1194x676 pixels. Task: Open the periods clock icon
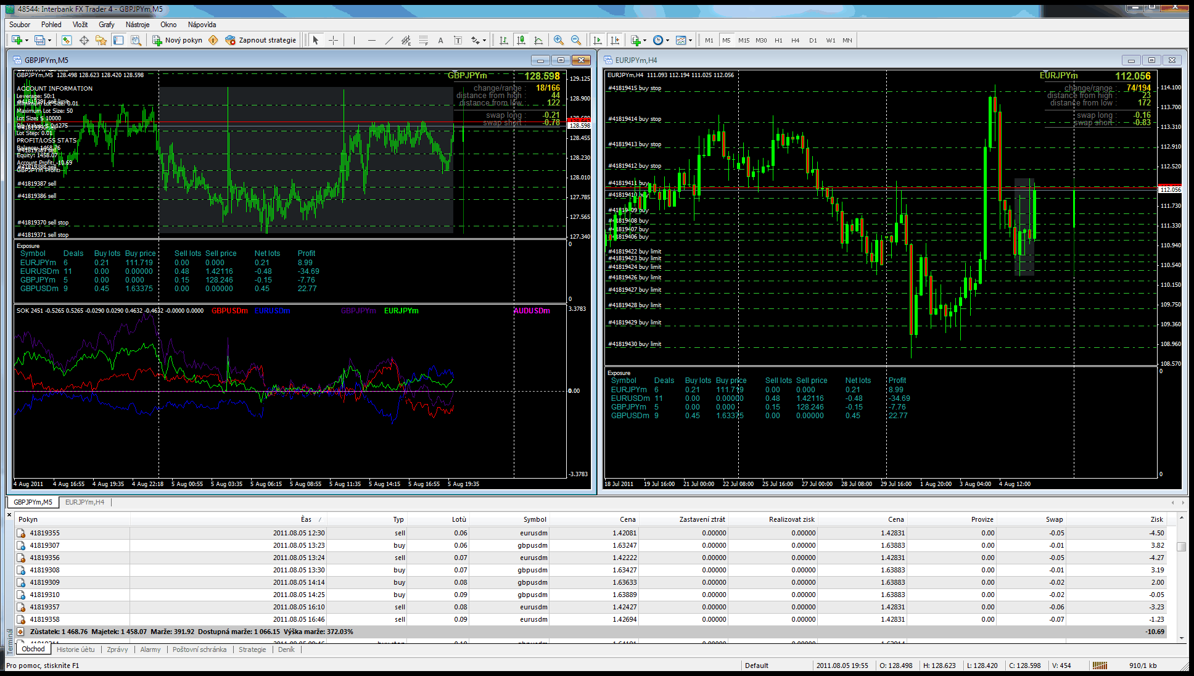(x=658, y=40)
